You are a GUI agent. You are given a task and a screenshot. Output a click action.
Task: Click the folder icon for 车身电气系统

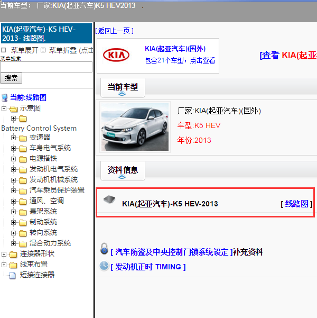[23, 149]
